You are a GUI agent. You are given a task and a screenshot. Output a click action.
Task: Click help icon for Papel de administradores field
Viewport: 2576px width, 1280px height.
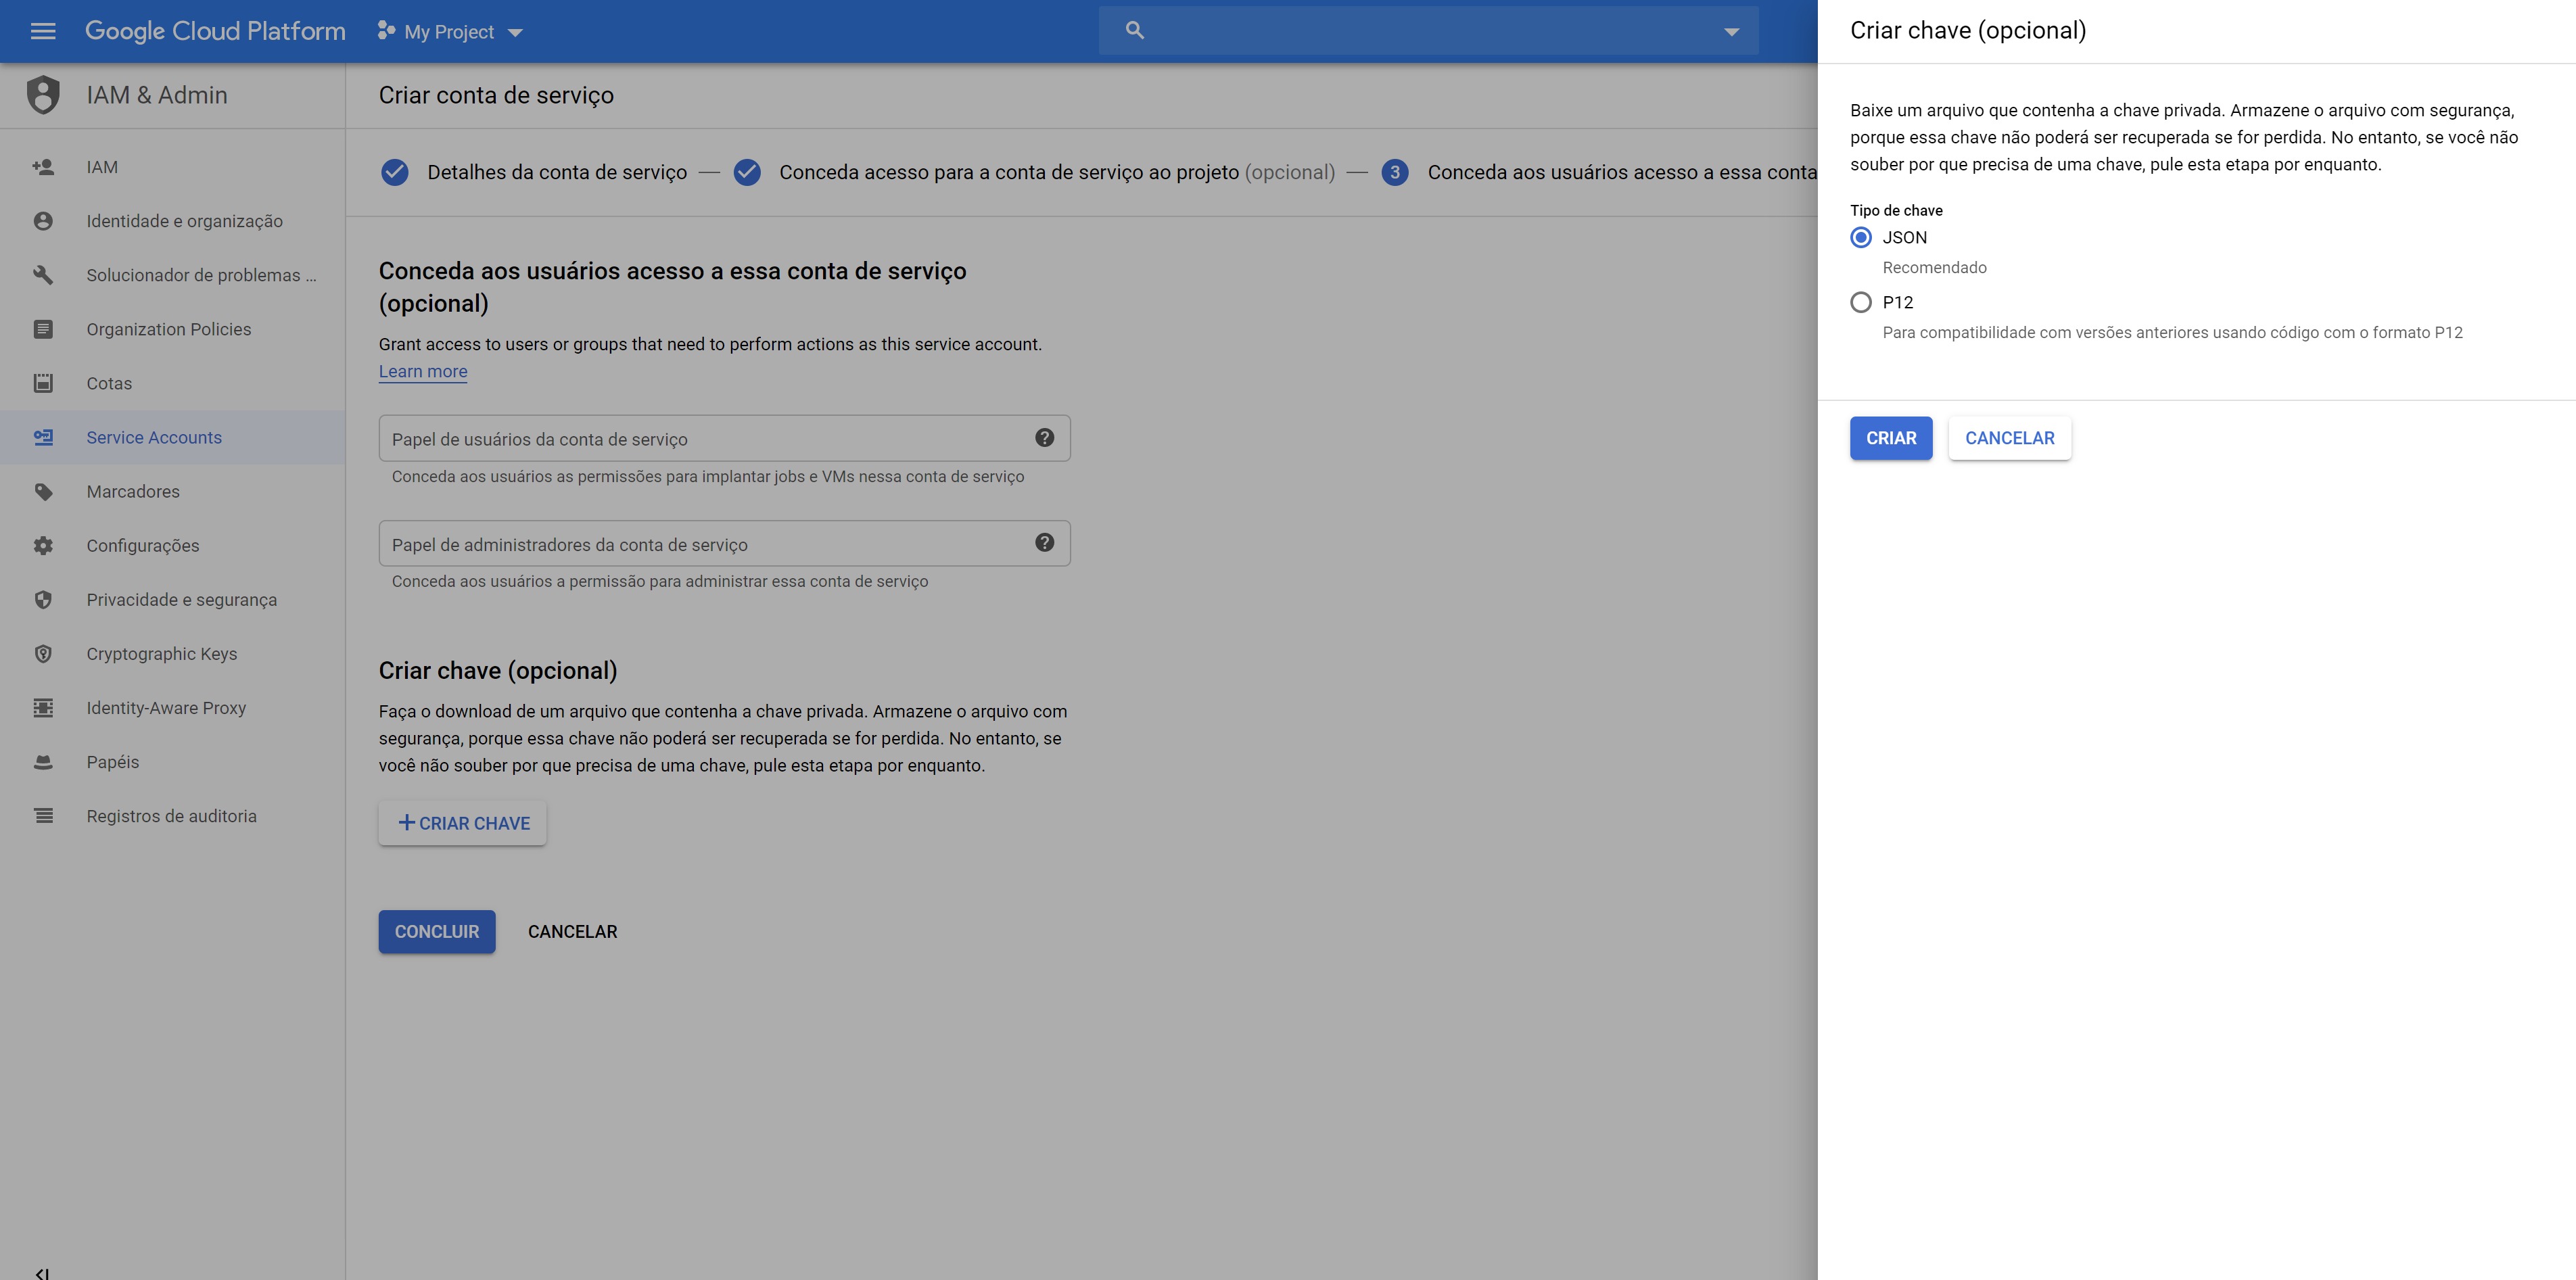pos(1044,543)
